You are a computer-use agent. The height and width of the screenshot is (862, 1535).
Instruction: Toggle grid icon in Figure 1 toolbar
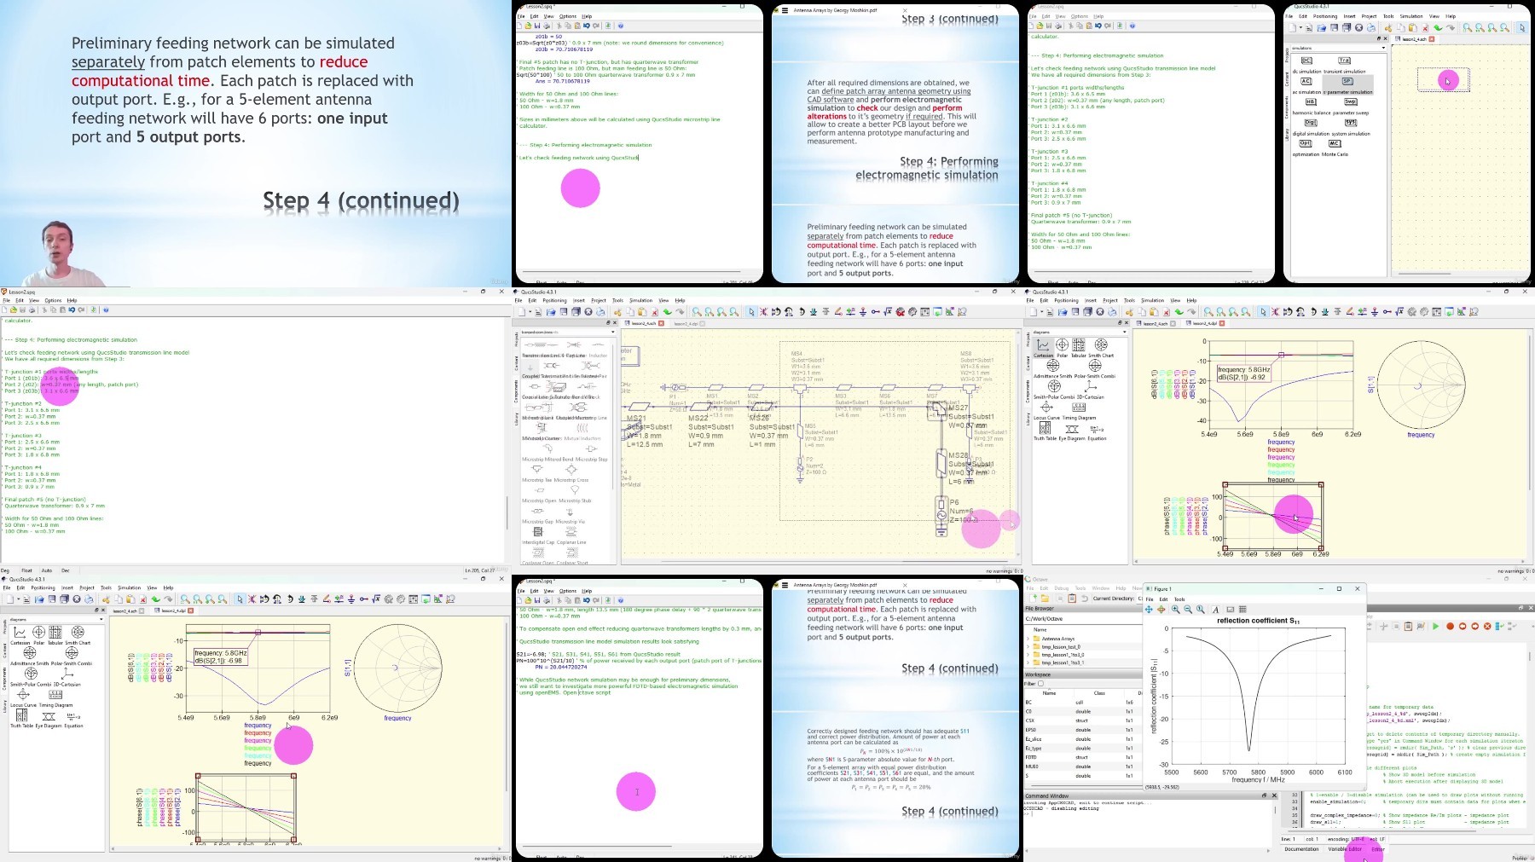(1242, 609)
